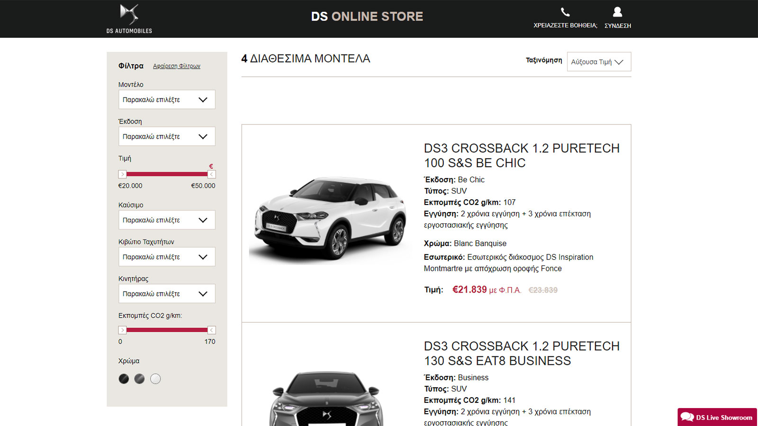Open the Κινητήρας dropdown
The width and height of the screenshot is (758, 426).
(x=167, y=293)
